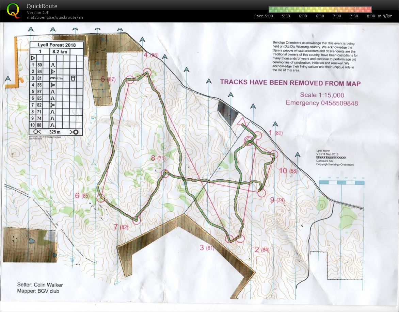Click the blue map scale bar
The width and height of the screenshot is (399, 312).
pyautogui.click(x=341, y=183)
